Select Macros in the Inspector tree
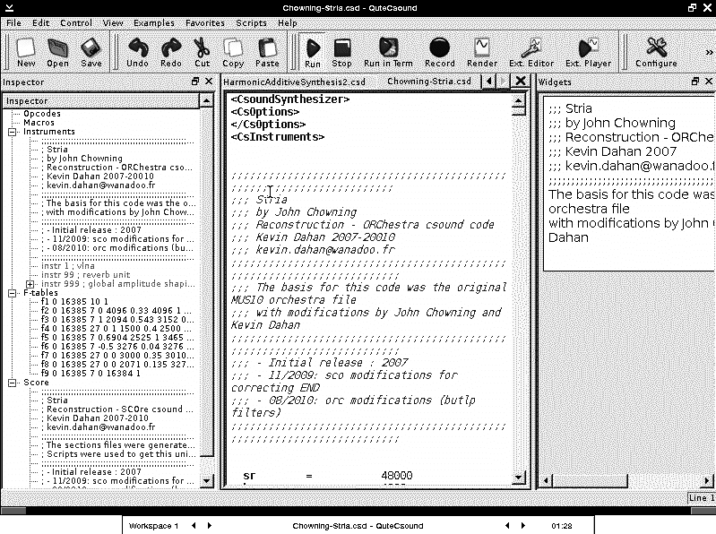The image size is (716, 534). 39,123
